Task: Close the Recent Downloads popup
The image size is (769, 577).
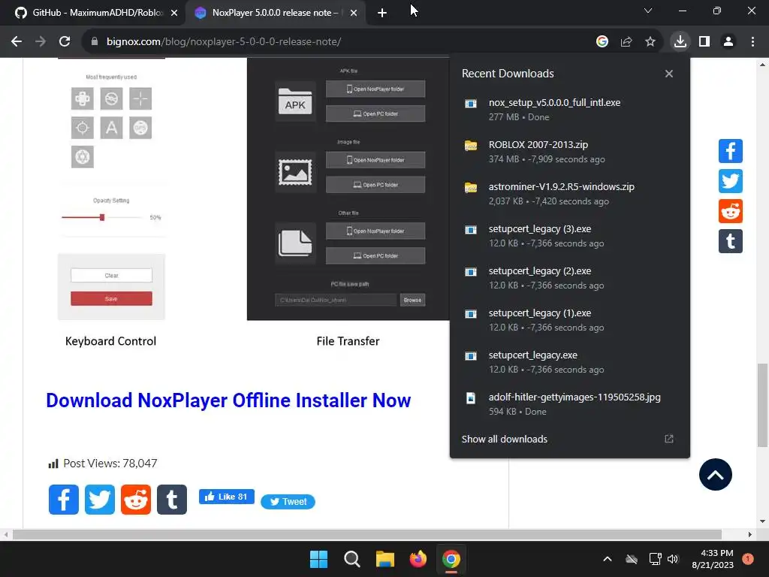Action: [668, 74]
